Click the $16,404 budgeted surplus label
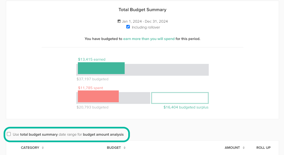 [186, 107]
